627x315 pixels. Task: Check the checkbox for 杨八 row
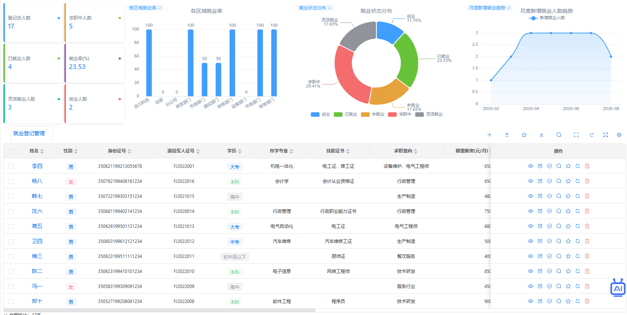[x=11, y=181]
